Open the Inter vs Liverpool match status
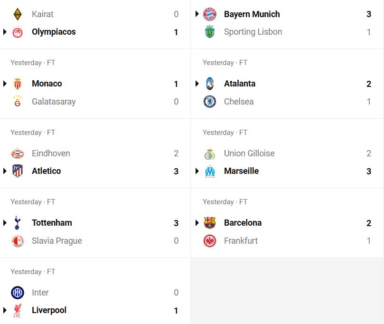 (33, 272)
